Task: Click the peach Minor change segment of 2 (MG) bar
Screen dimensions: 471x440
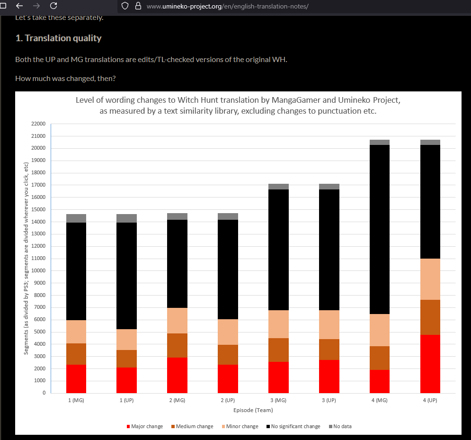Action: (x=177, y=321)
